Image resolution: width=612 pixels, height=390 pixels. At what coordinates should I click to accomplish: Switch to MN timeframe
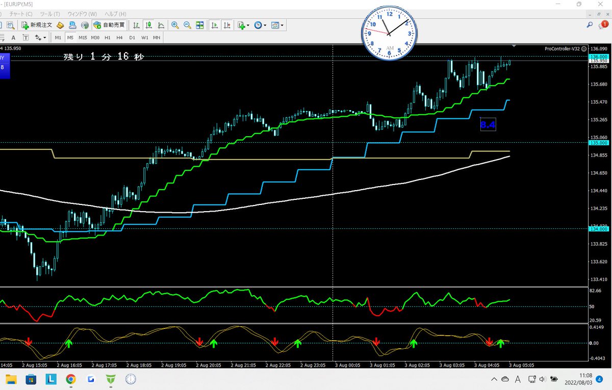click(157, 38)
